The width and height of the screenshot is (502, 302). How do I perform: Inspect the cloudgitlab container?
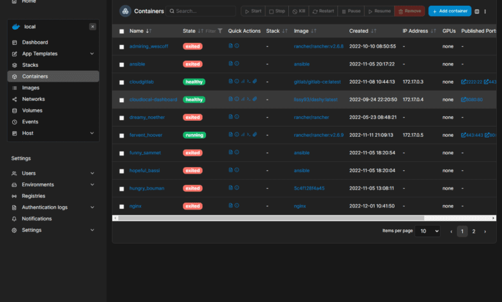pyautogui.click(x=237, y=81)
